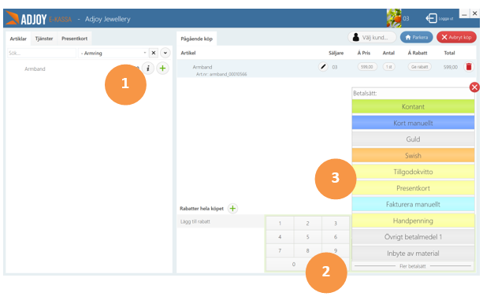483x300 pixels.
Task: Open info for Armband article
Action: pyautogui.click(x=148, y=69)
